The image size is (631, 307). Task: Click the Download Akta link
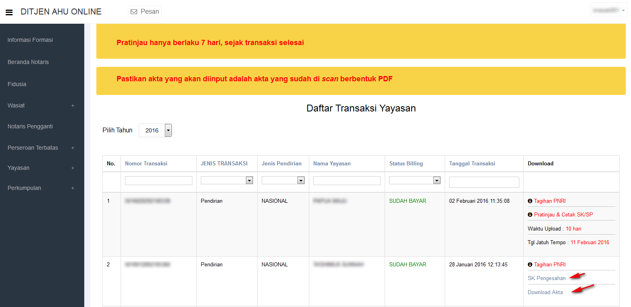(545, 292)
